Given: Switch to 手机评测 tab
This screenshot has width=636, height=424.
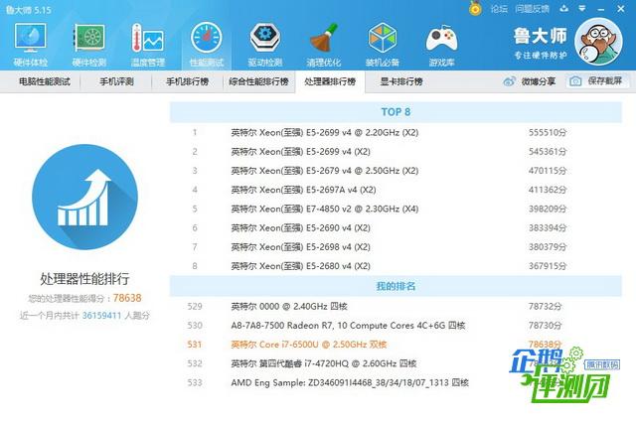Looking at the screenshot, I should [117, 81].
